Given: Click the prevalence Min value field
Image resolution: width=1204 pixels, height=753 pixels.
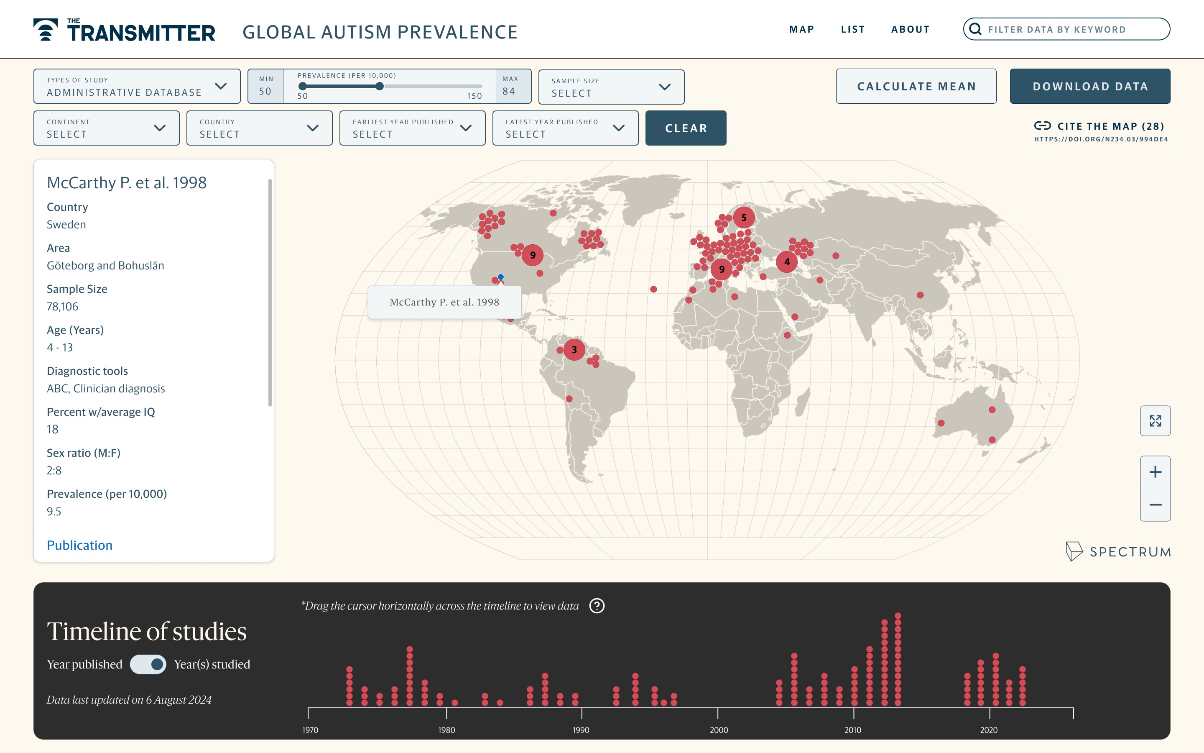Looking at the screenshot, I should click(266, 87).
